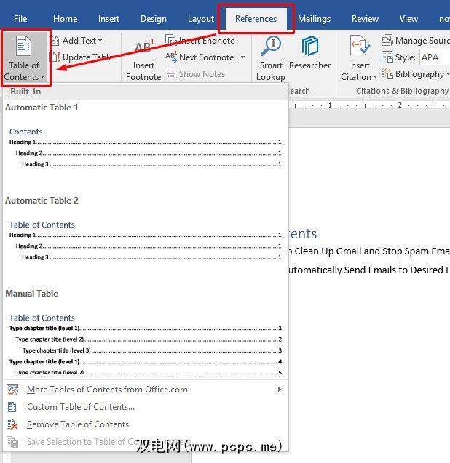Click the Remove Table of Contents icon
450x463 pixels.
click(x=12, y=424)
